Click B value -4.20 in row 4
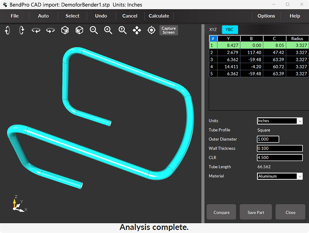The width and height of the screenshot is (309, 233). click(251, 67)
